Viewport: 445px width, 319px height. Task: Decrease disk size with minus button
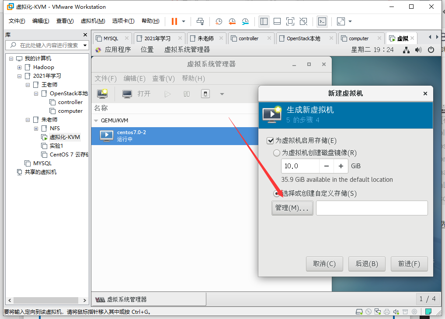click(327, 166)
